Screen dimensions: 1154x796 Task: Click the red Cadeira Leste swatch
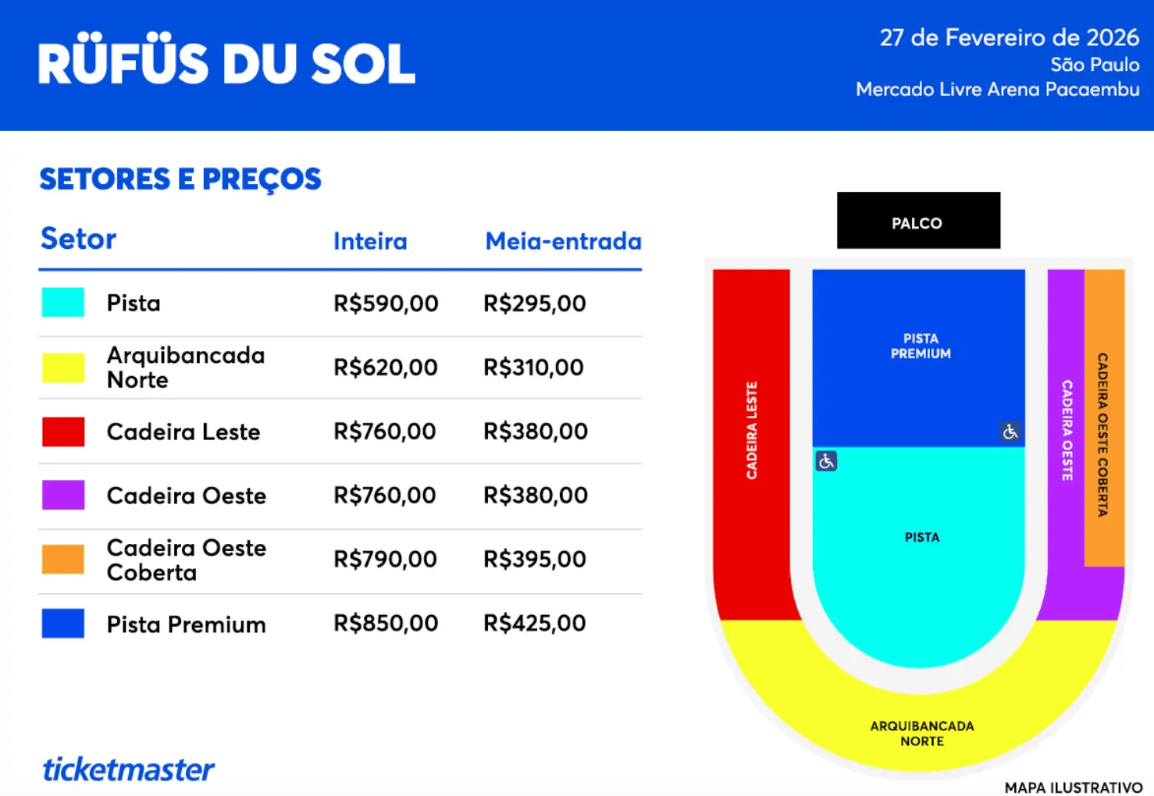(x=62, y=432)
